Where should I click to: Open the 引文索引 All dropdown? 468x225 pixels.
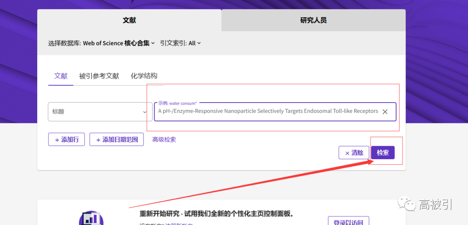click(x=195, y=43)
